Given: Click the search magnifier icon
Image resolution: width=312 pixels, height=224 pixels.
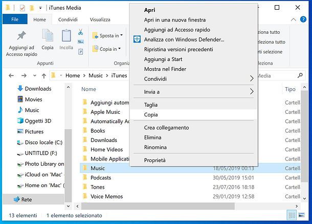Looking at the screenshot, I should 300,75.
